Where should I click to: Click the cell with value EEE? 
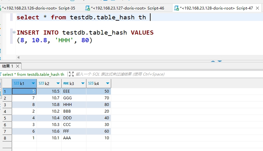(74, 91)
